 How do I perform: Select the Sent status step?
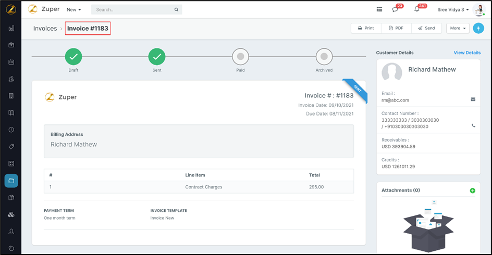[x=157, y=57]
